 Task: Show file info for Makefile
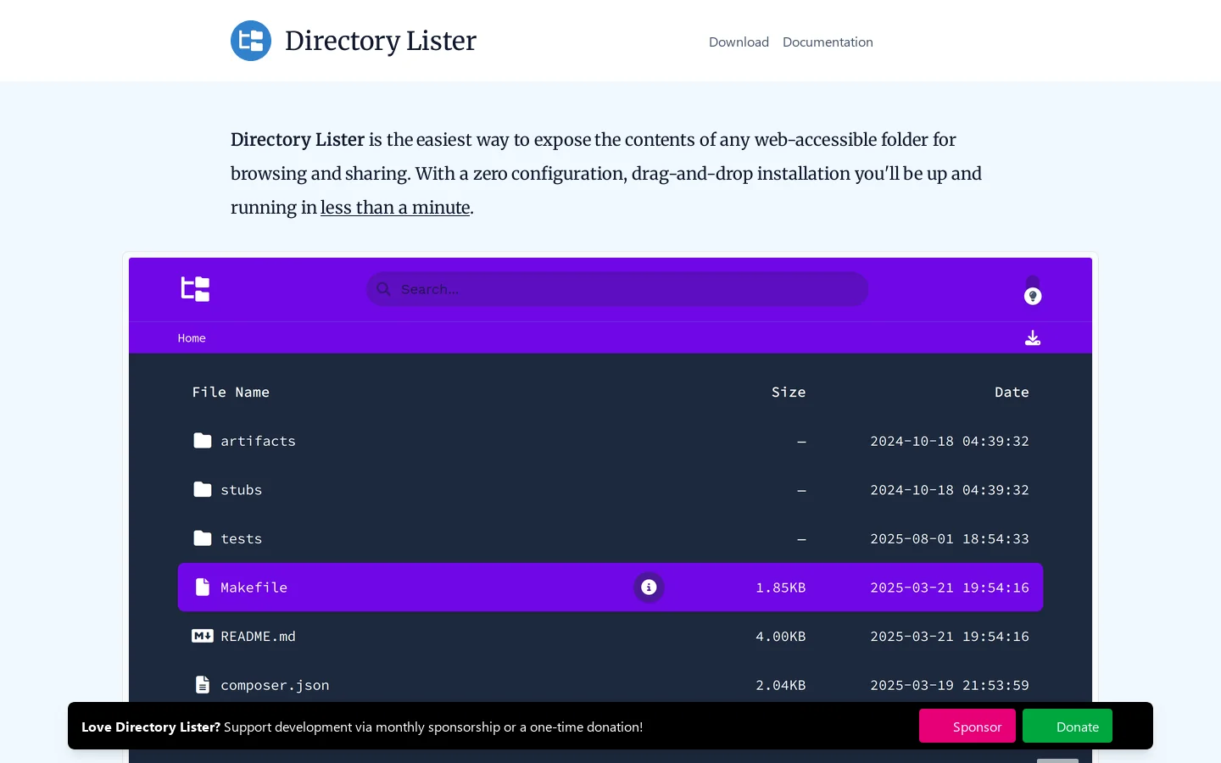649,588
